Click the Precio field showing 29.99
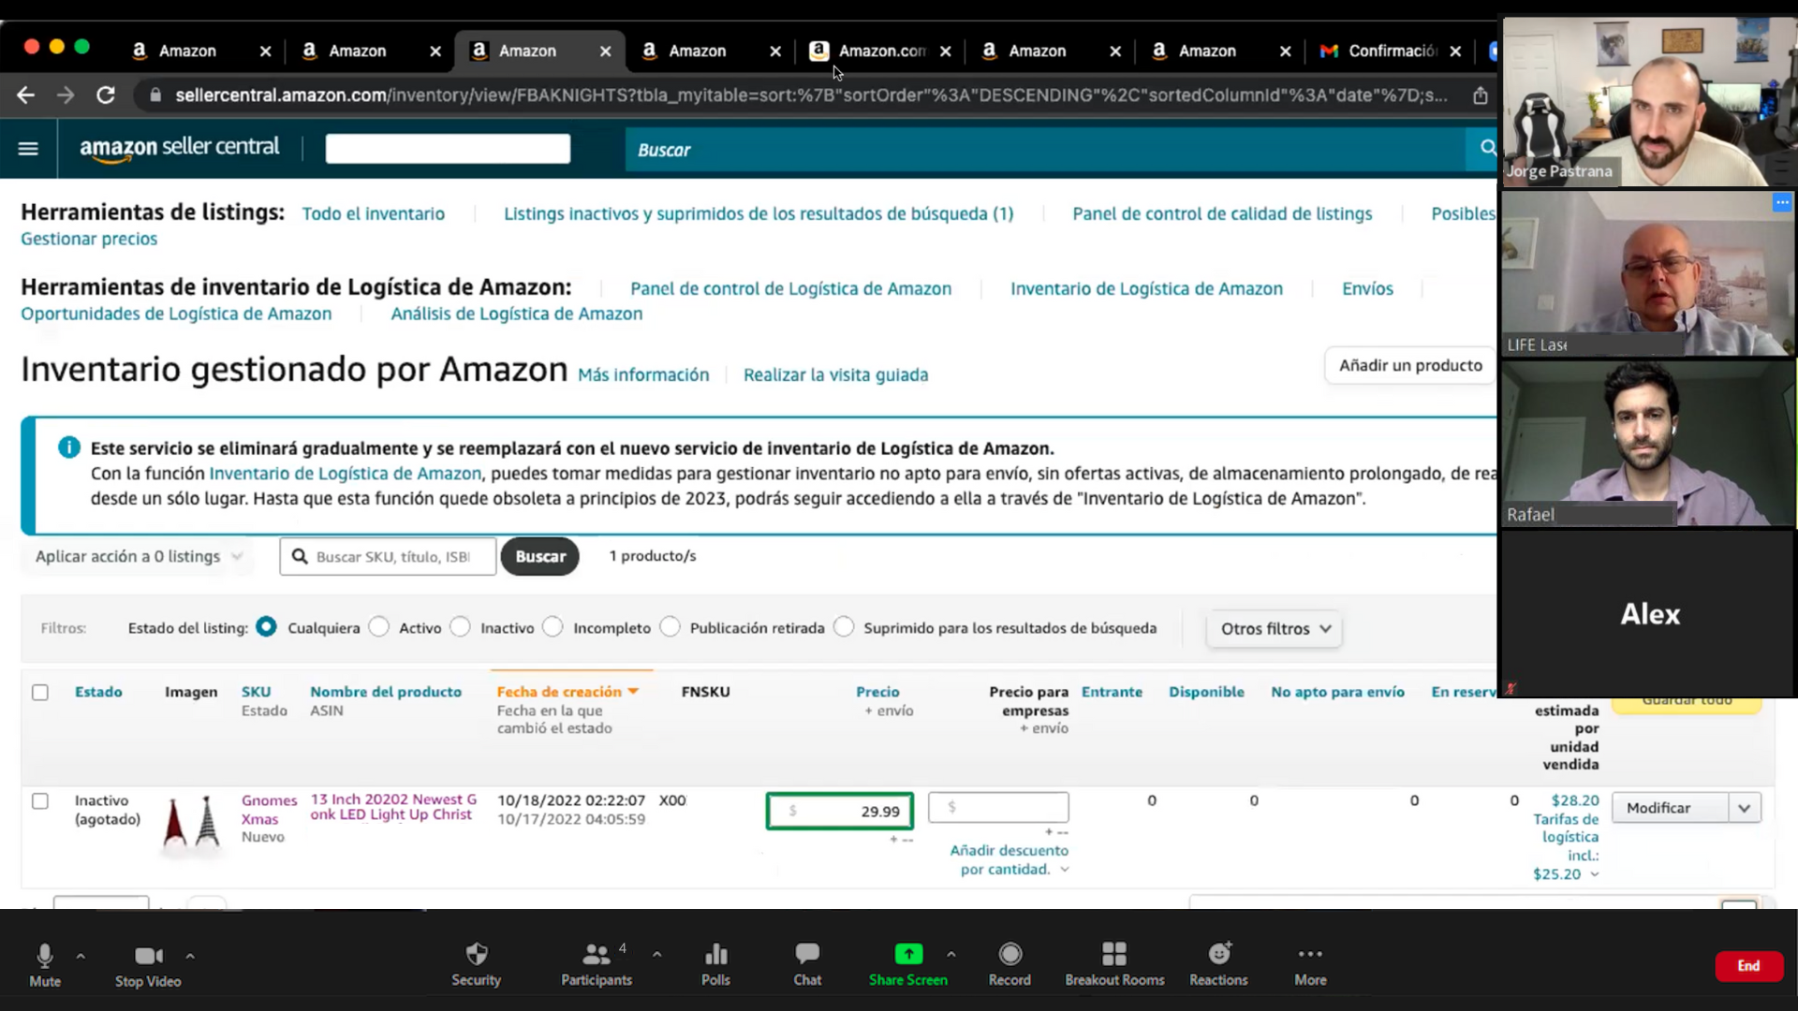The image size is (1798, 1011). 840,812
